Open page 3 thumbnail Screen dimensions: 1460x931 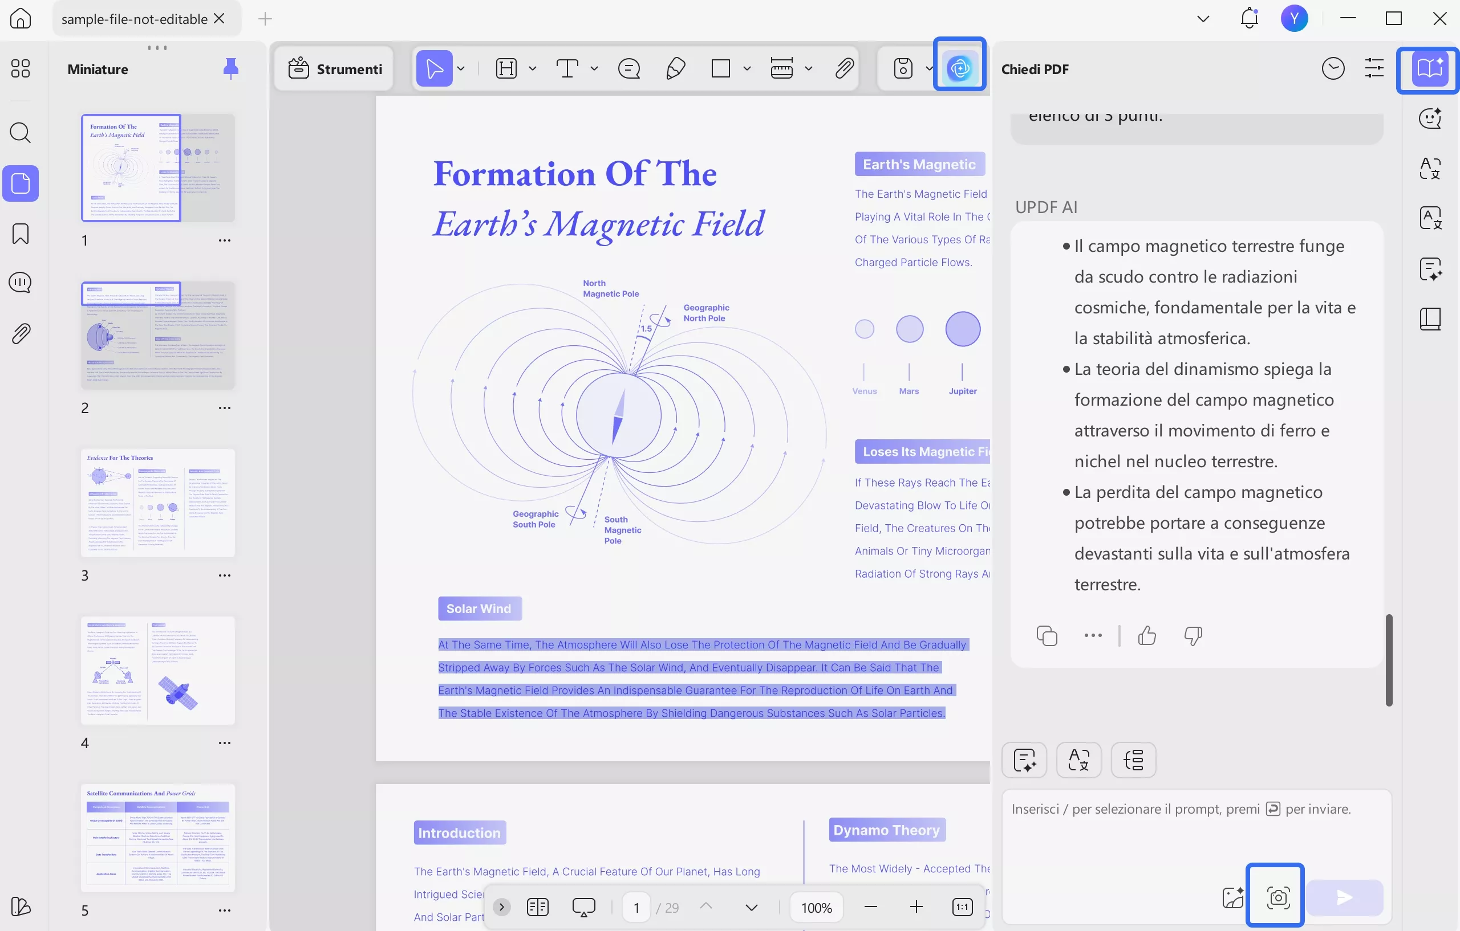[157, 503]
